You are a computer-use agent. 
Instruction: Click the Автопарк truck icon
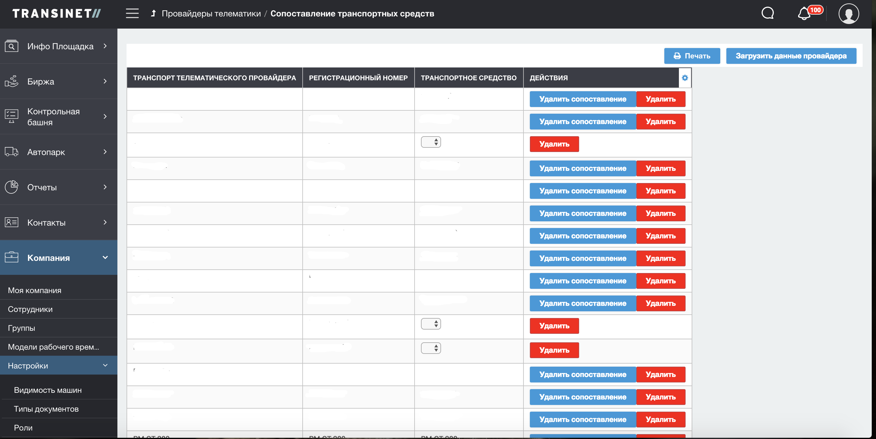(x=12, y=152)
